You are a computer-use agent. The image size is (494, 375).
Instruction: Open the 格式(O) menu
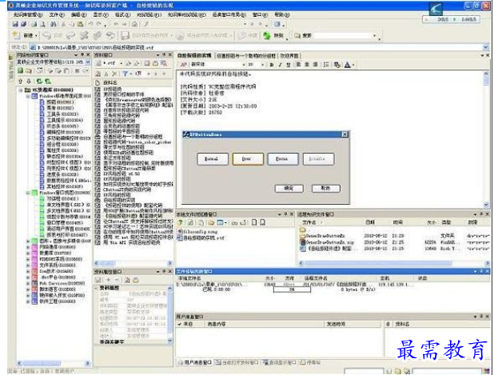(122, 15)
